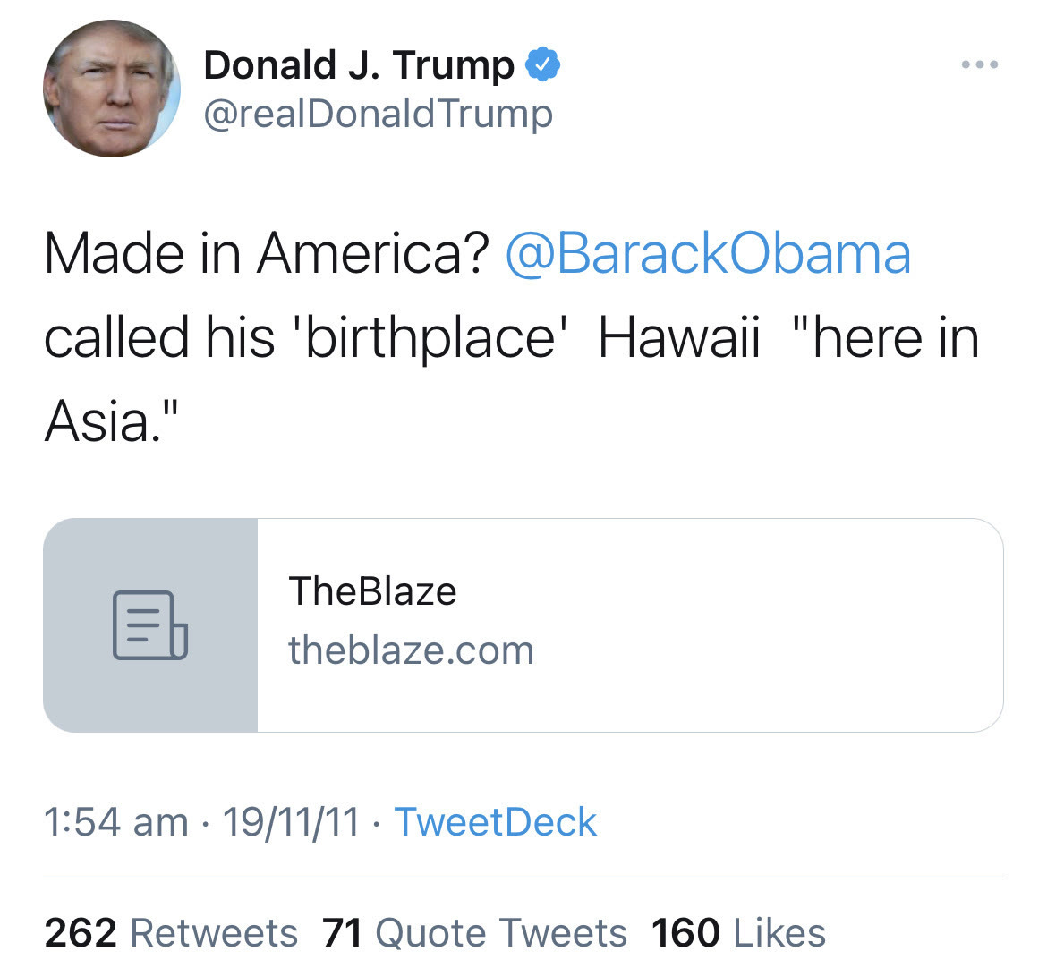Open the Donald J. Trump display name

click(x=359, y=65)
